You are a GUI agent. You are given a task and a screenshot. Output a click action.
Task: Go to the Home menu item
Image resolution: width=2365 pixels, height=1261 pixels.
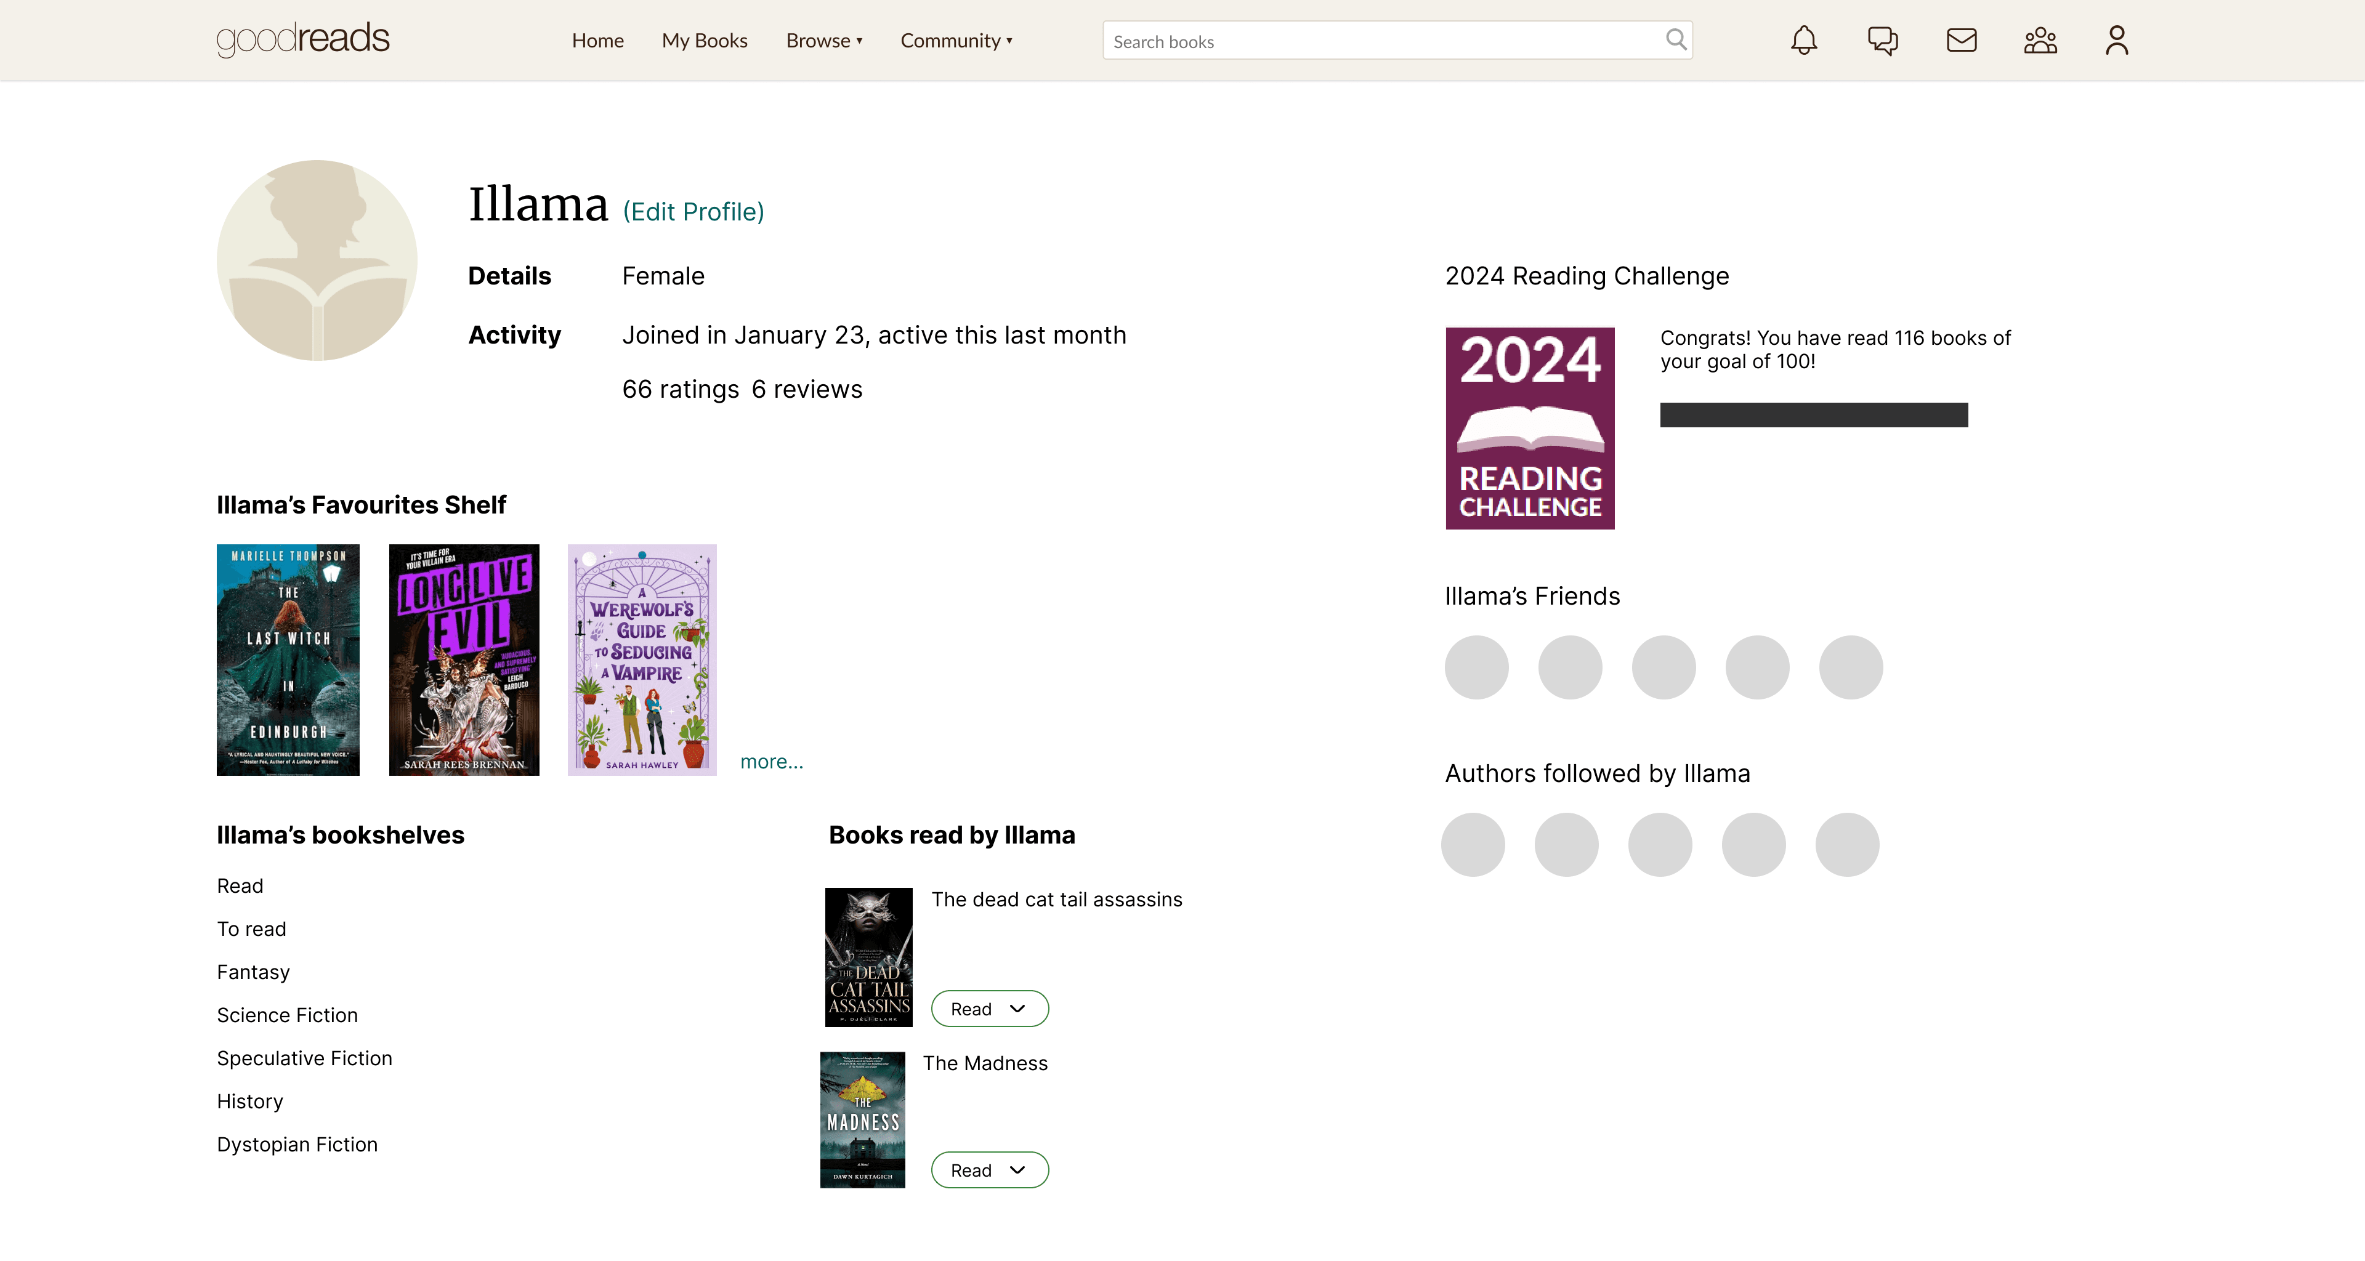click(597, 41)
